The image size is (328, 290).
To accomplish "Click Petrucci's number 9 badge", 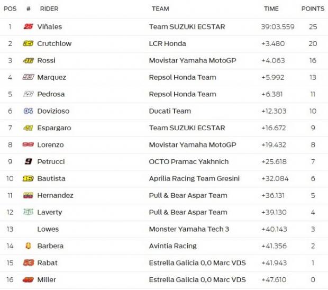I will [x=29, y=161].
